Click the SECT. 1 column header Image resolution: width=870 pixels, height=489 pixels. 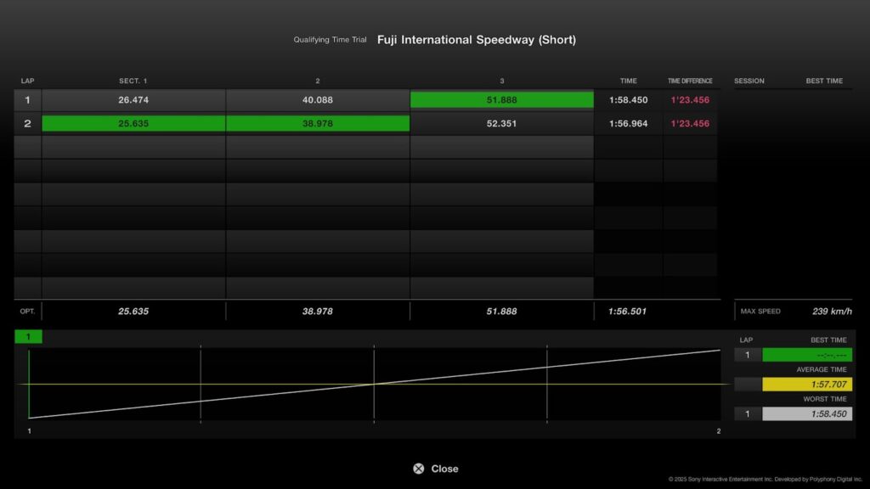[x=133, y=81]
